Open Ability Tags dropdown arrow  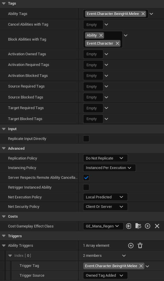(x=151, y=14)
